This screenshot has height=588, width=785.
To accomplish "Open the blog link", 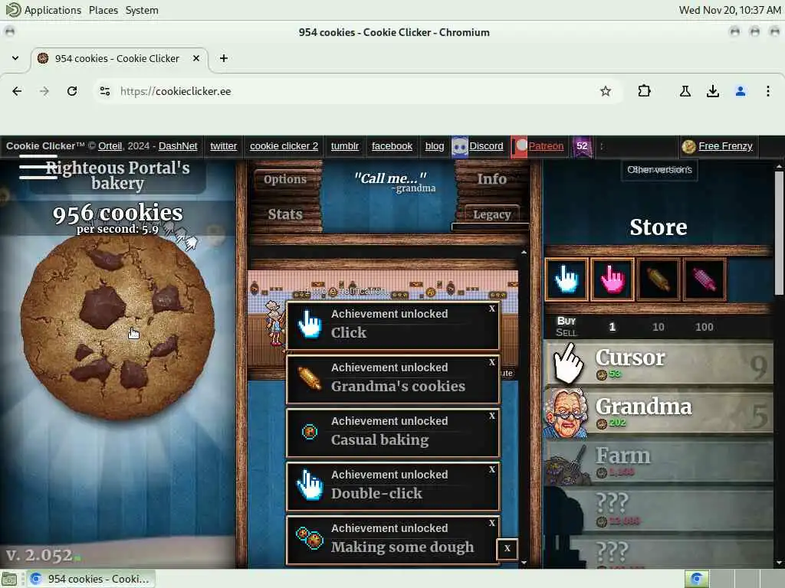I will (x=435, y=146).
